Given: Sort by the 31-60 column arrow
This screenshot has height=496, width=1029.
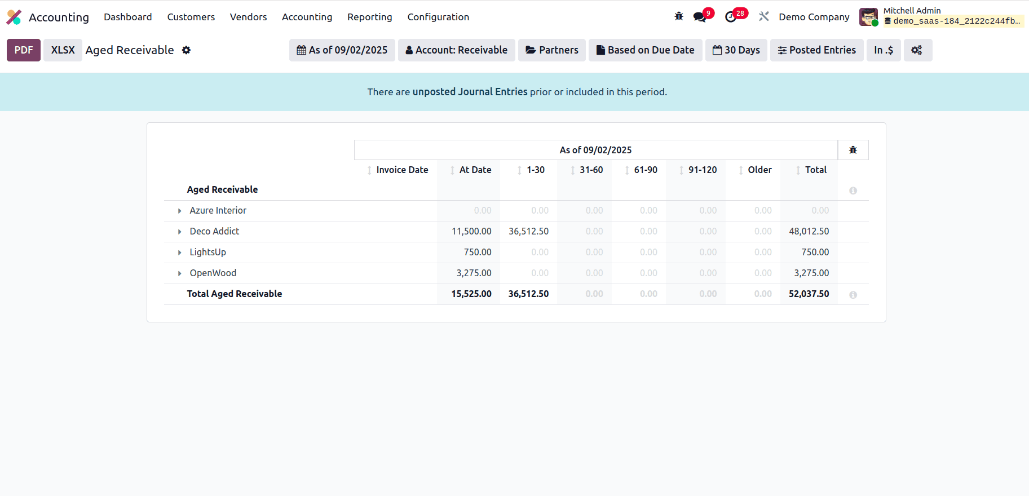Looking at the screenshot, I should [573, 170].
